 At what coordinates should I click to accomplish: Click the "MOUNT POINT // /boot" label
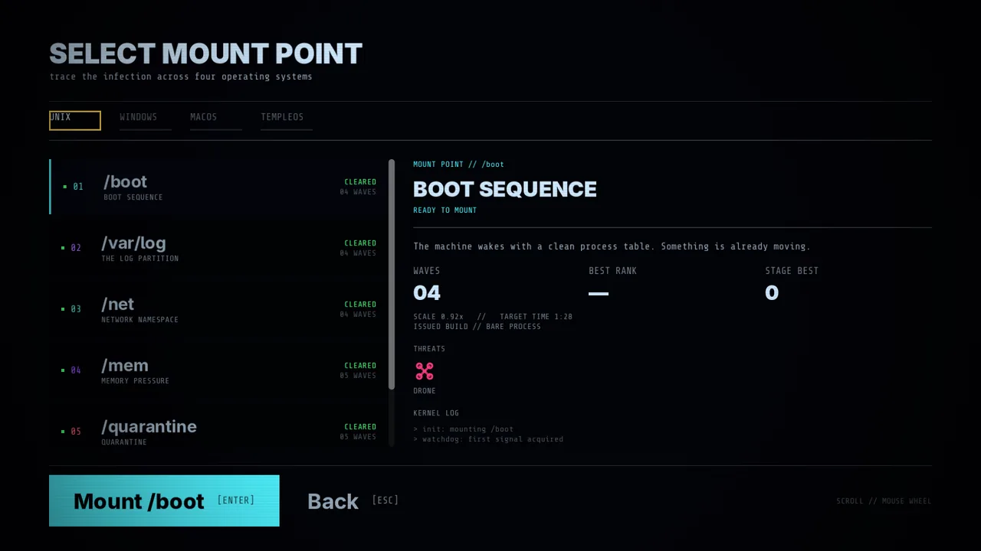click(458, 165)
